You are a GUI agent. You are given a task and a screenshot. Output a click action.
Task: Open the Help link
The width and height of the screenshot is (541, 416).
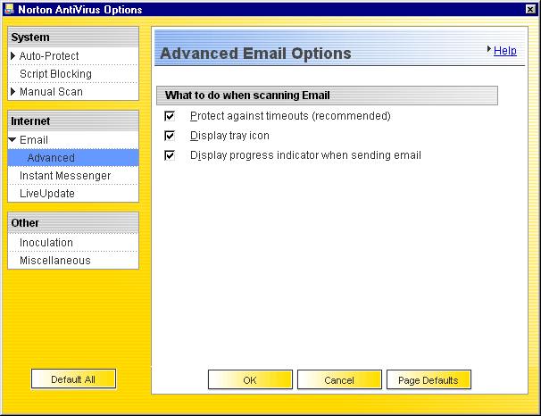(x=505, y=51)
